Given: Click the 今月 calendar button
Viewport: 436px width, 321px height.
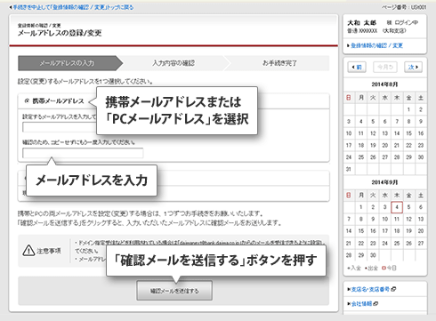Looking at the screenshot, I should click(x=385, y=68).
